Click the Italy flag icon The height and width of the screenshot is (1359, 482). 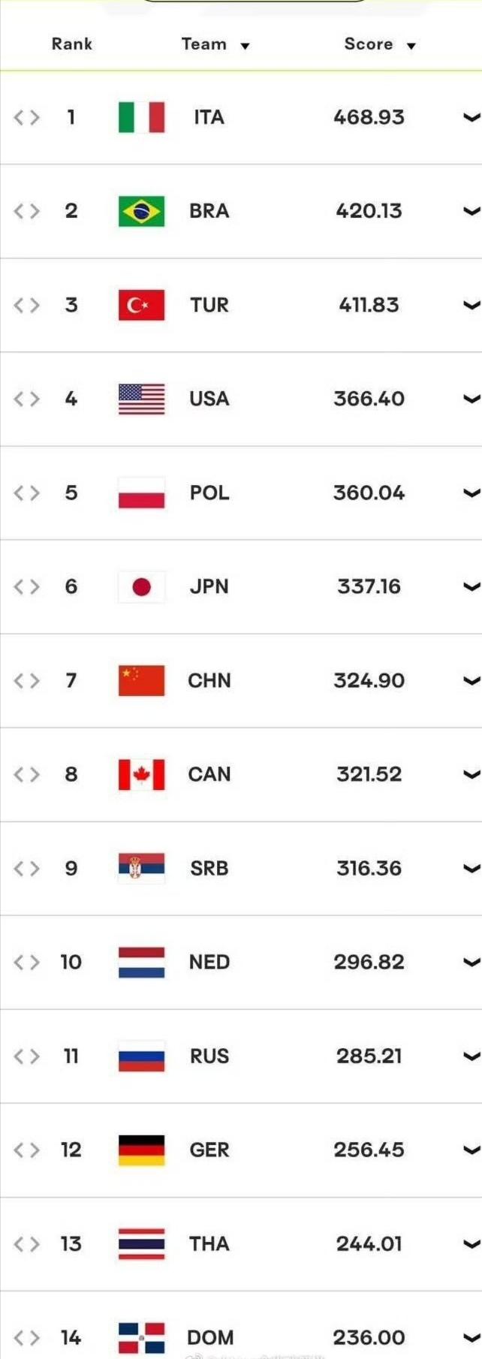tap(141, 117)
